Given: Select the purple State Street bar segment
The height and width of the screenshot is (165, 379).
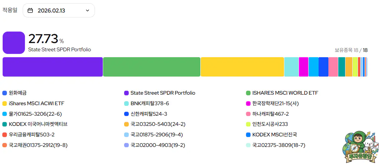Looking at the screenshot, I should 53,67.
